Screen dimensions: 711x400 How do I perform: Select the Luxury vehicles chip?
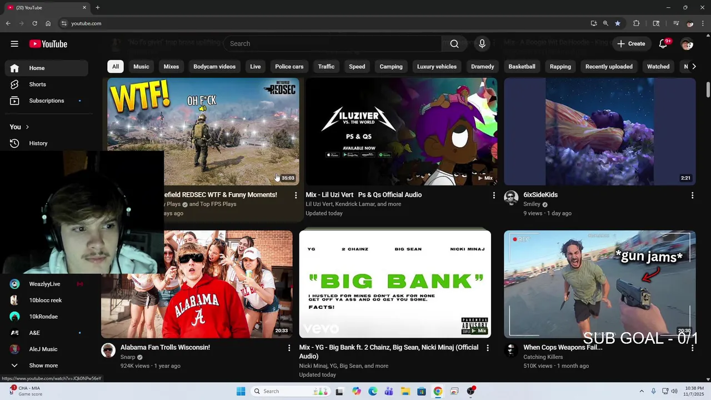pos(437,67)
